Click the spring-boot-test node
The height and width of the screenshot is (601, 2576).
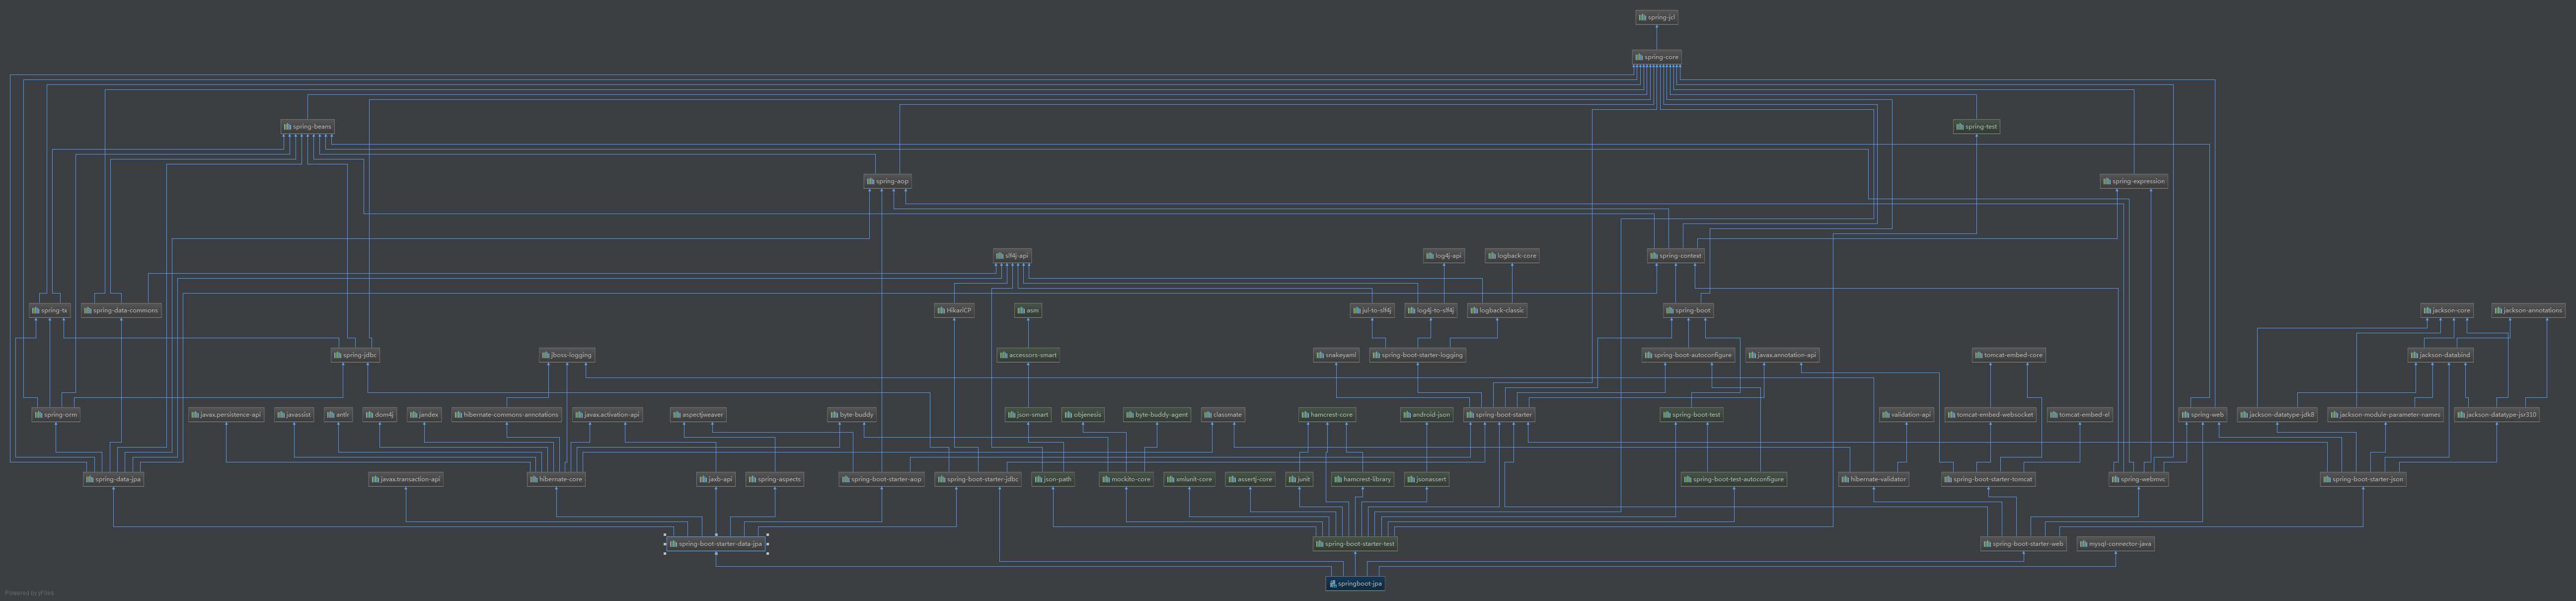1692,415
